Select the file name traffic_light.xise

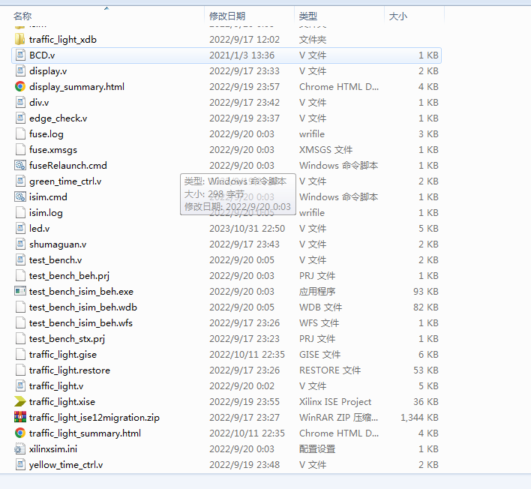point(62,402)
